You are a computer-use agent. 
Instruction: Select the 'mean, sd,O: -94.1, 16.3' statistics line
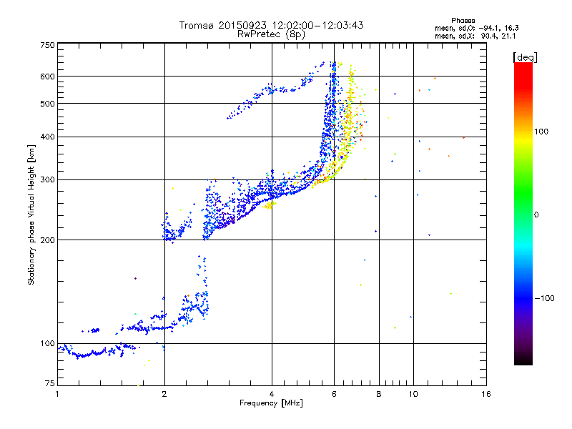(476, 28)
